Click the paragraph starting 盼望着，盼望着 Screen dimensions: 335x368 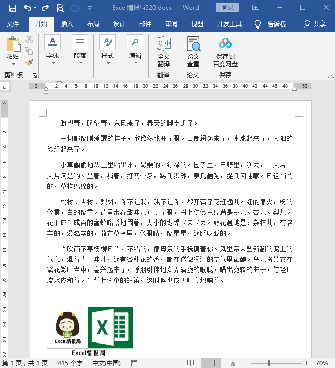pyautogui.click(x=129, y=123)
